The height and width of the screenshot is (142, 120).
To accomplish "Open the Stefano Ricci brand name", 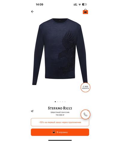I will (60, 108).
